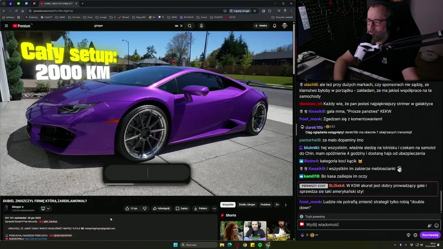Viewport: 443px width, 249px height.
Task: Open the Bits diamond icon in chat
Action: (302, 235)
